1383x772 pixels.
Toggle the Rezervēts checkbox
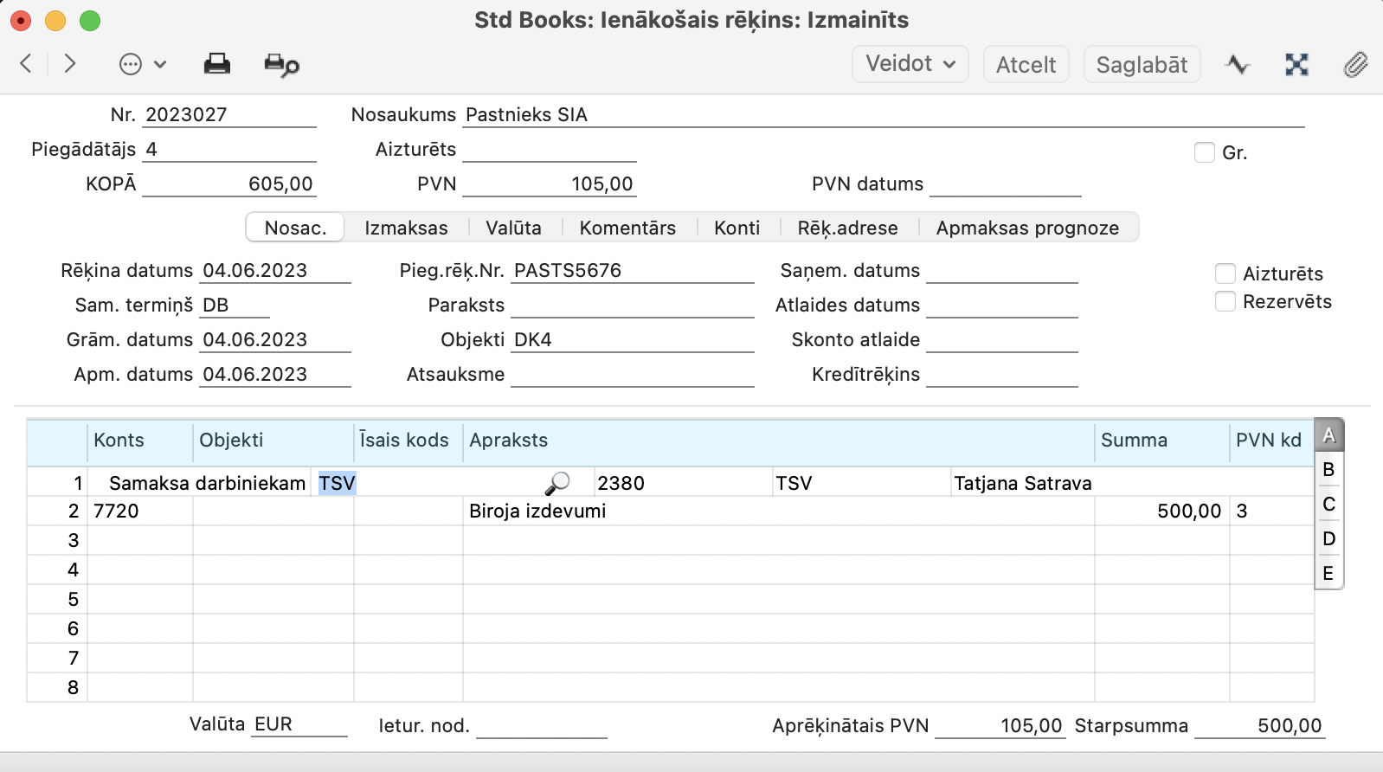1225,301
